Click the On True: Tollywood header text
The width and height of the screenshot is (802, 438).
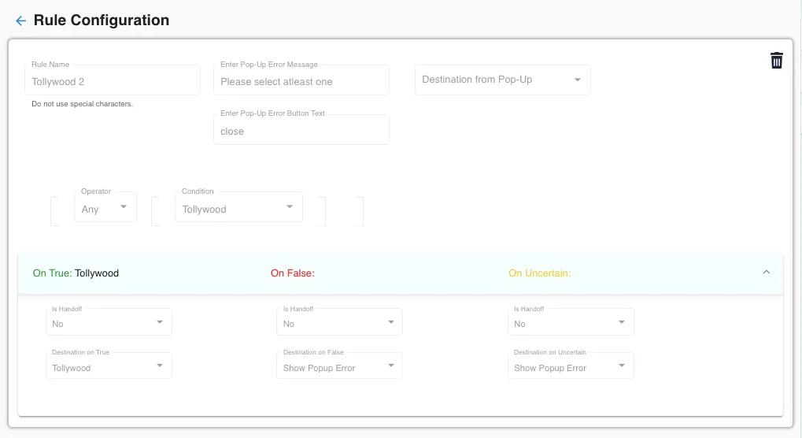pos(76,273)
